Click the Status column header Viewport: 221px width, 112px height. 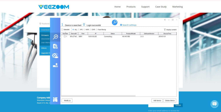pos(113,34)
